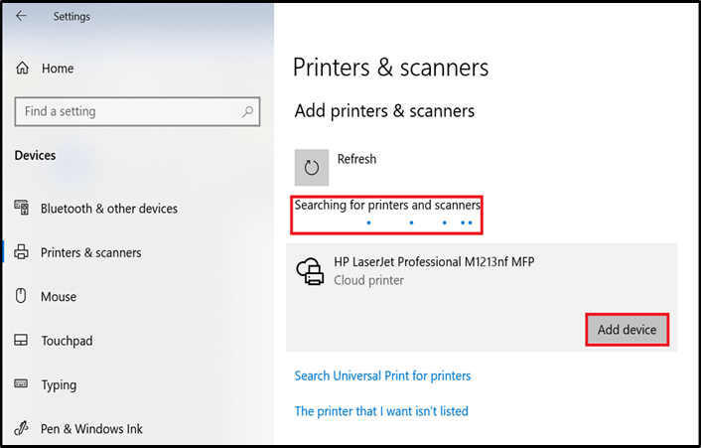Click the Typing keyboard icon

click(x=21, y=383)
